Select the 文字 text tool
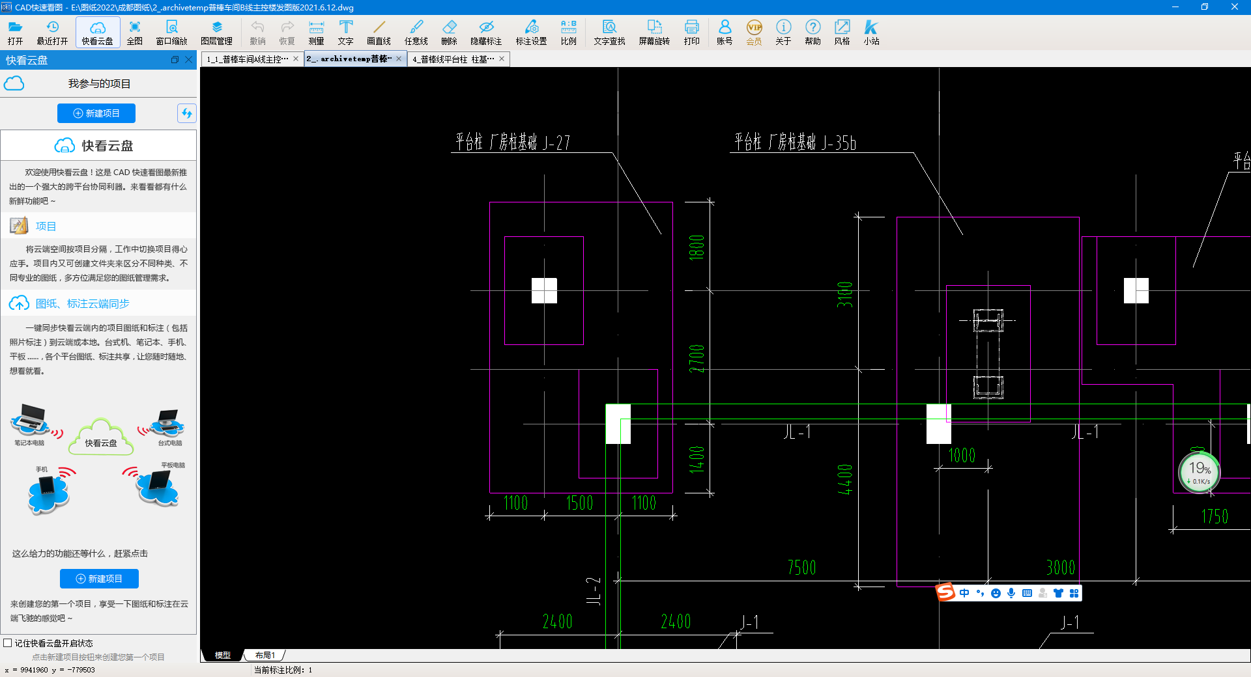 point(346,33)
